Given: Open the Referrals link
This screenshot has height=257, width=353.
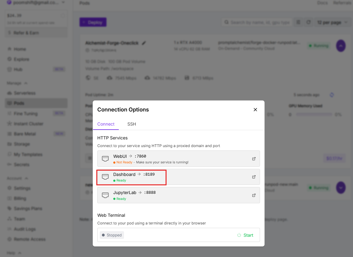Looking at the screenshot, I should (x=342, y=3).
